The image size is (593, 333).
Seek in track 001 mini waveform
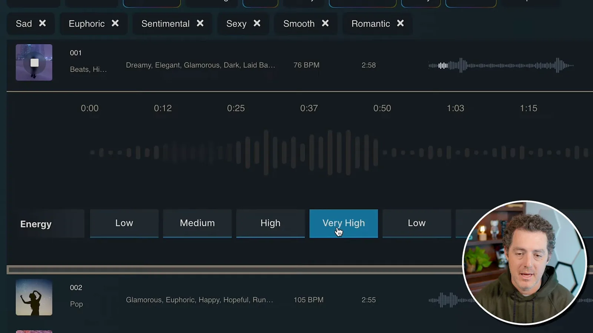coord(501,65)
